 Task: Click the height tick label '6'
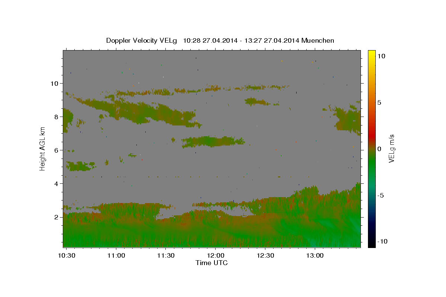pos(56,150)
